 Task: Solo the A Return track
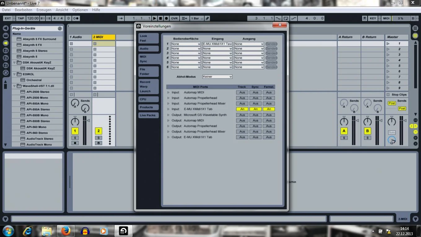344,138
